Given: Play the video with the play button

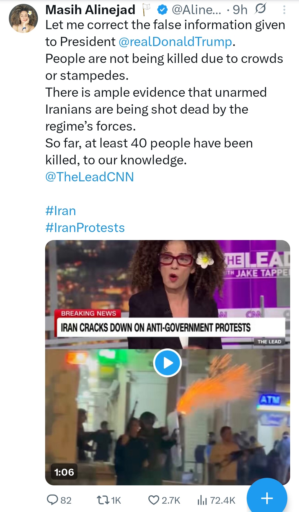Looking at the screenshot, I should (167, 363).
